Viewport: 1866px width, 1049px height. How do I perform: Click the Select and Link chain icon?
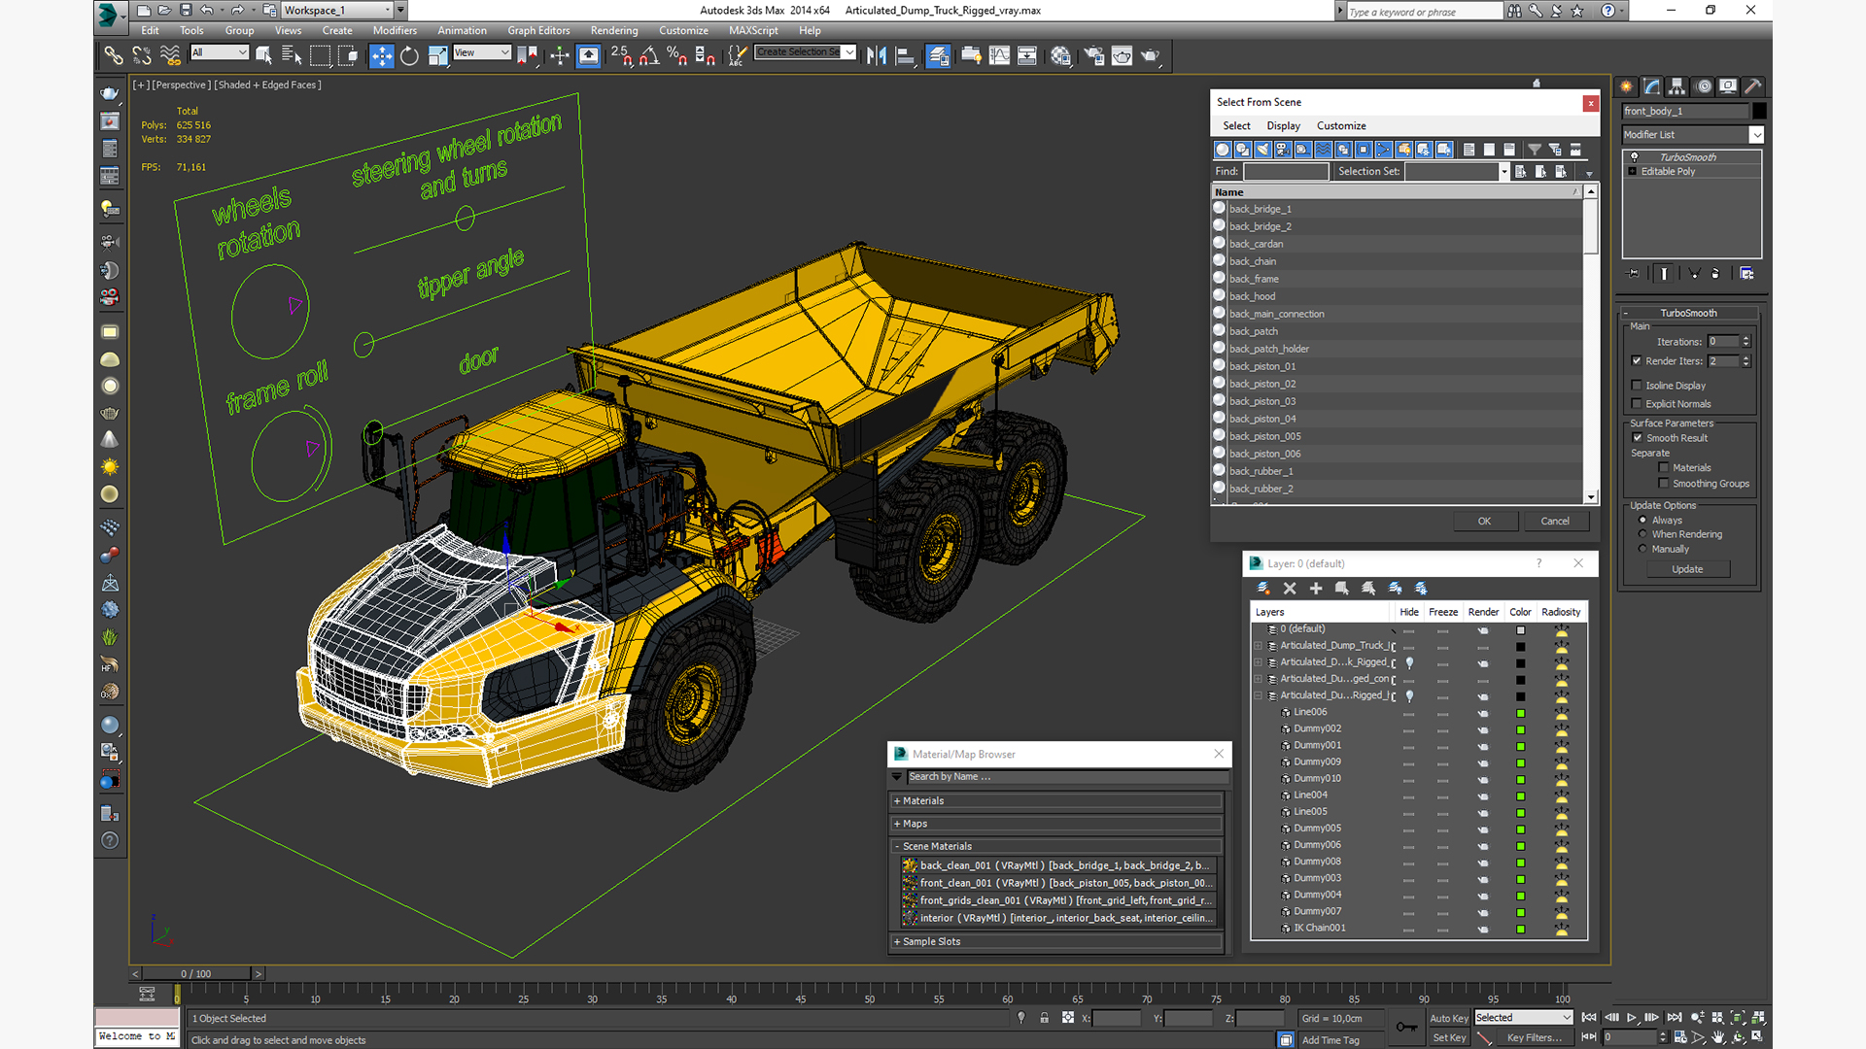114,55
